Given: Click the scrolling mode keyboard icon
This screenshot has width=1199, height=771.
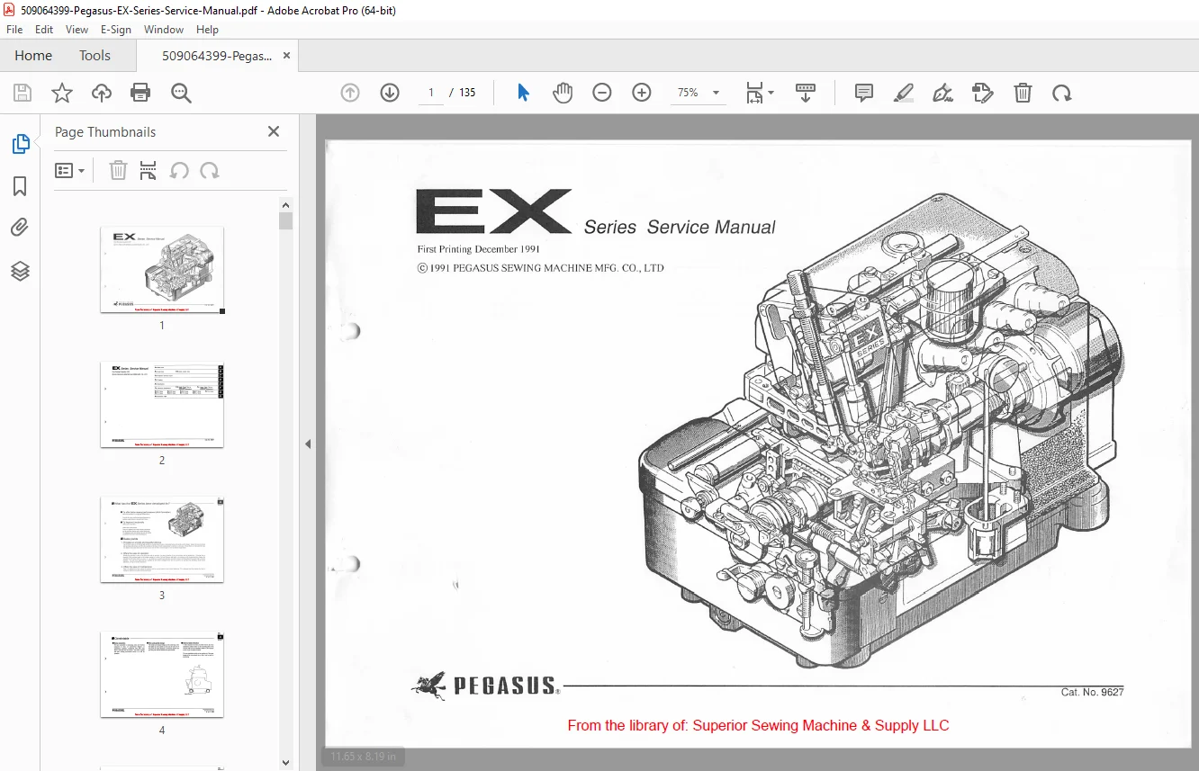Looking at the screenshot, I should (x=806, y=93).
